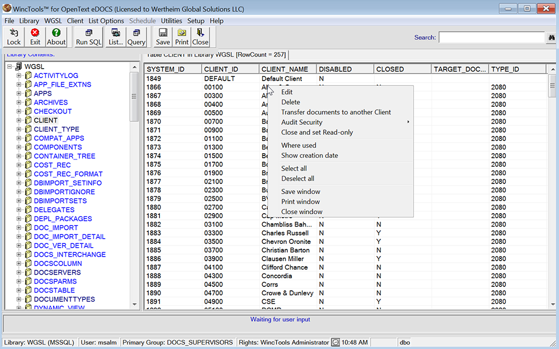
Task: Select the DOCS_INTERCHANGE tree item
Action: coord(69,254)
